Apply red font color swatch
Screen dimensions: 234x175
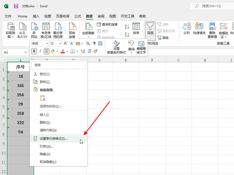63,51
